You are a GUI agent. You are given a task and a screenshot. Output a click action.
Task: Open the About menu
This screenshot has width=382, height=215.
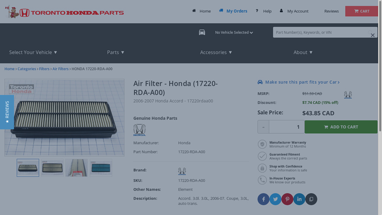pos(303,52)
